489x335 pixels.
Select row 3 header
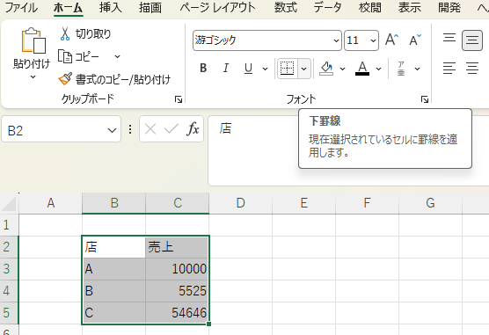[9, 269]
